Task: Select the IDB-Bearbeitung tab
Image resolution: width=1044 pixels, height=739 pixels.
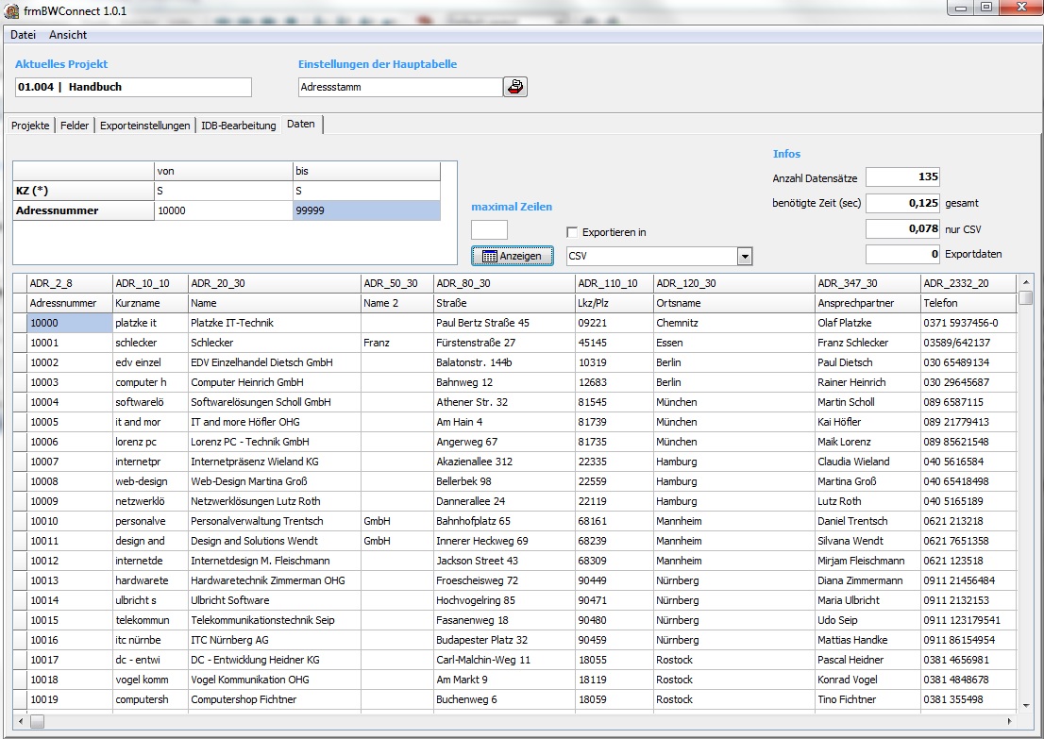Action: [x=238, y=126]
